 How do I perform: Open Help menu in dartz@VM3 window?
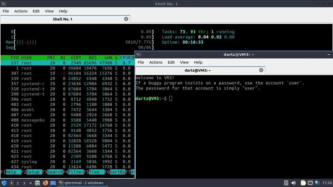coord(198,62)
